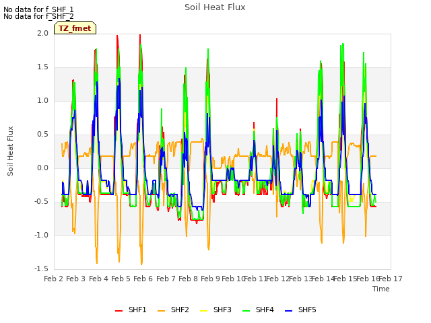The width and height of the screenshot is (431, 323).
Task: Select the SHF1 legend label
Action: [137, 310]
